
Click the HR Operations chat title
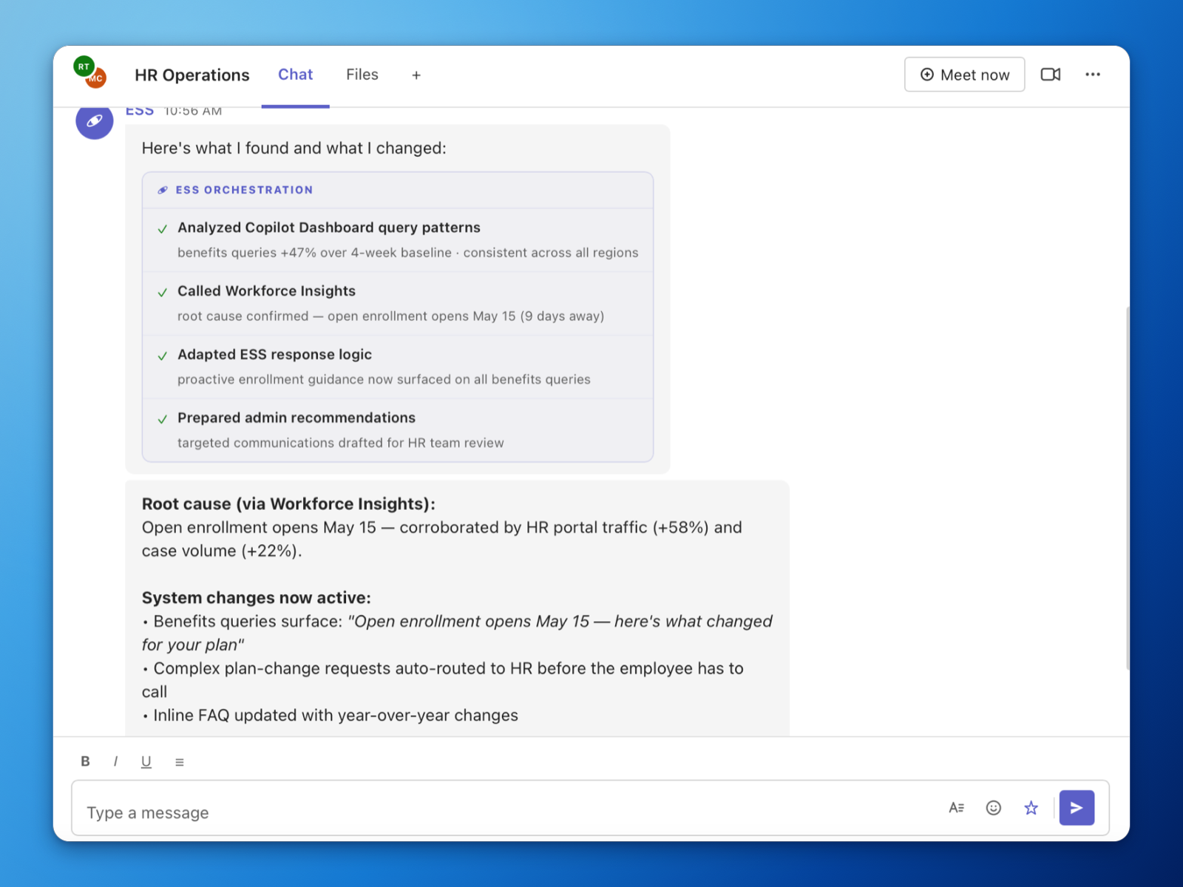point(192,75)
